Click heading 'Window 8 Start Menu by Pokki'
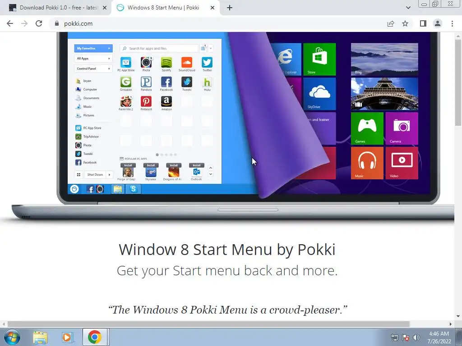This screenshot has height=346, width=462. (x=227, y=250)
